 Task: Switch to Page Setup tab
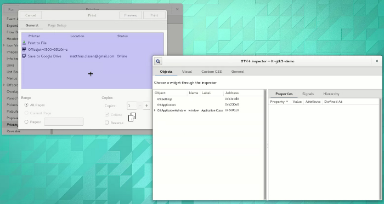(x=57, y=25)
